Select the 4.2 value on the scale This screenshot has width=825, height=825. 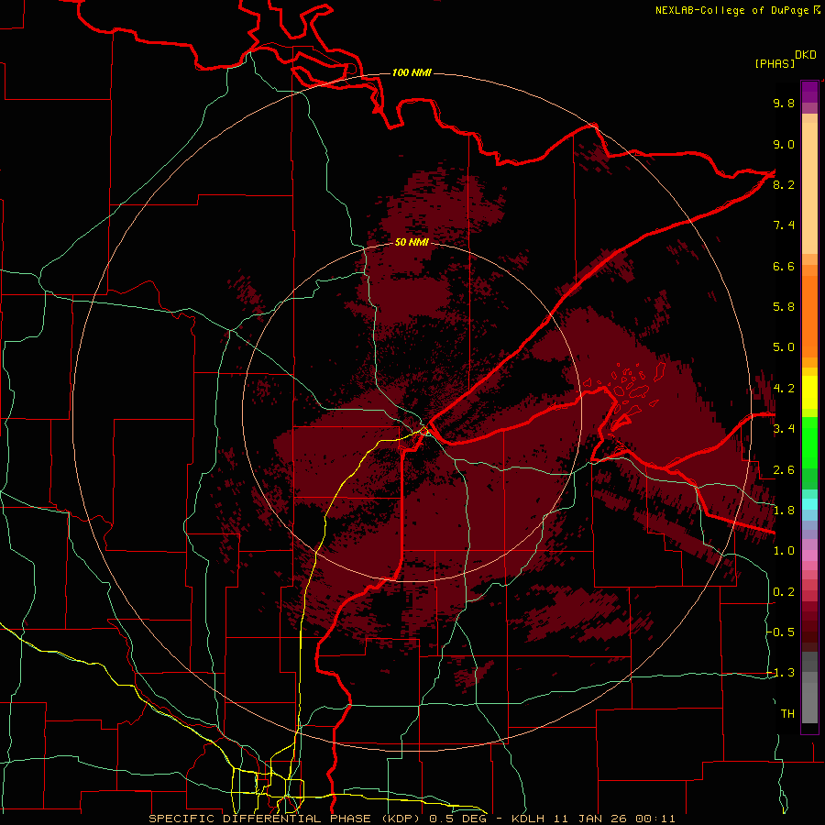pos(784,389)
